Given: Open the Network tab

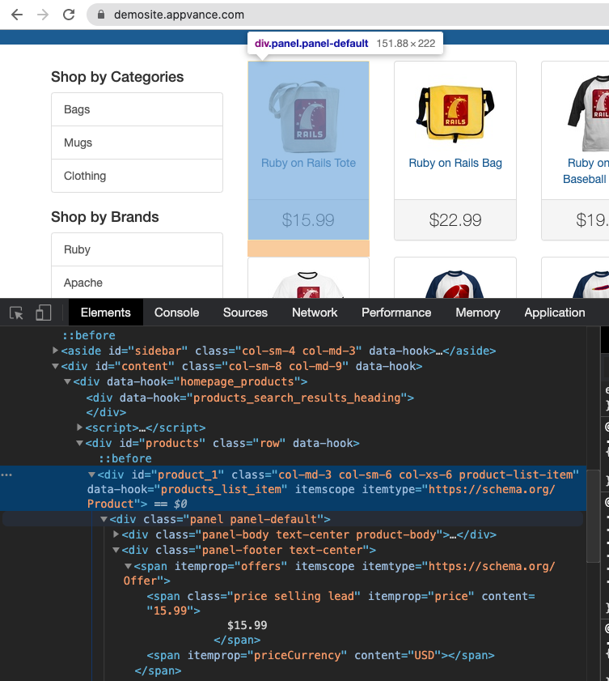Looking at the screenshot, I should (x=315, y=313).
